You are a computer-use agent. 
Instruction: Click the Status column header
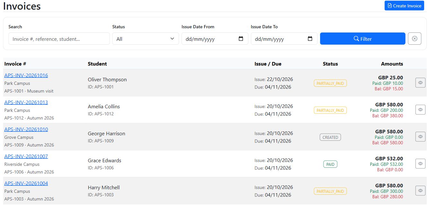point(330,64)
